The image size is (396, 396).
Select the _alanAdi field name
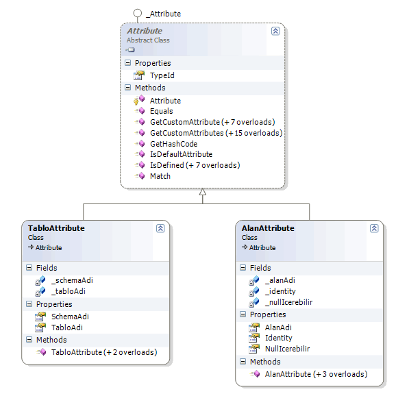click(280, 280)
